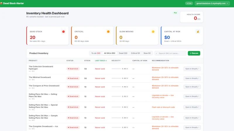Open the Critical (0) tab
The image size is (234, 131).
click(135, 53)
